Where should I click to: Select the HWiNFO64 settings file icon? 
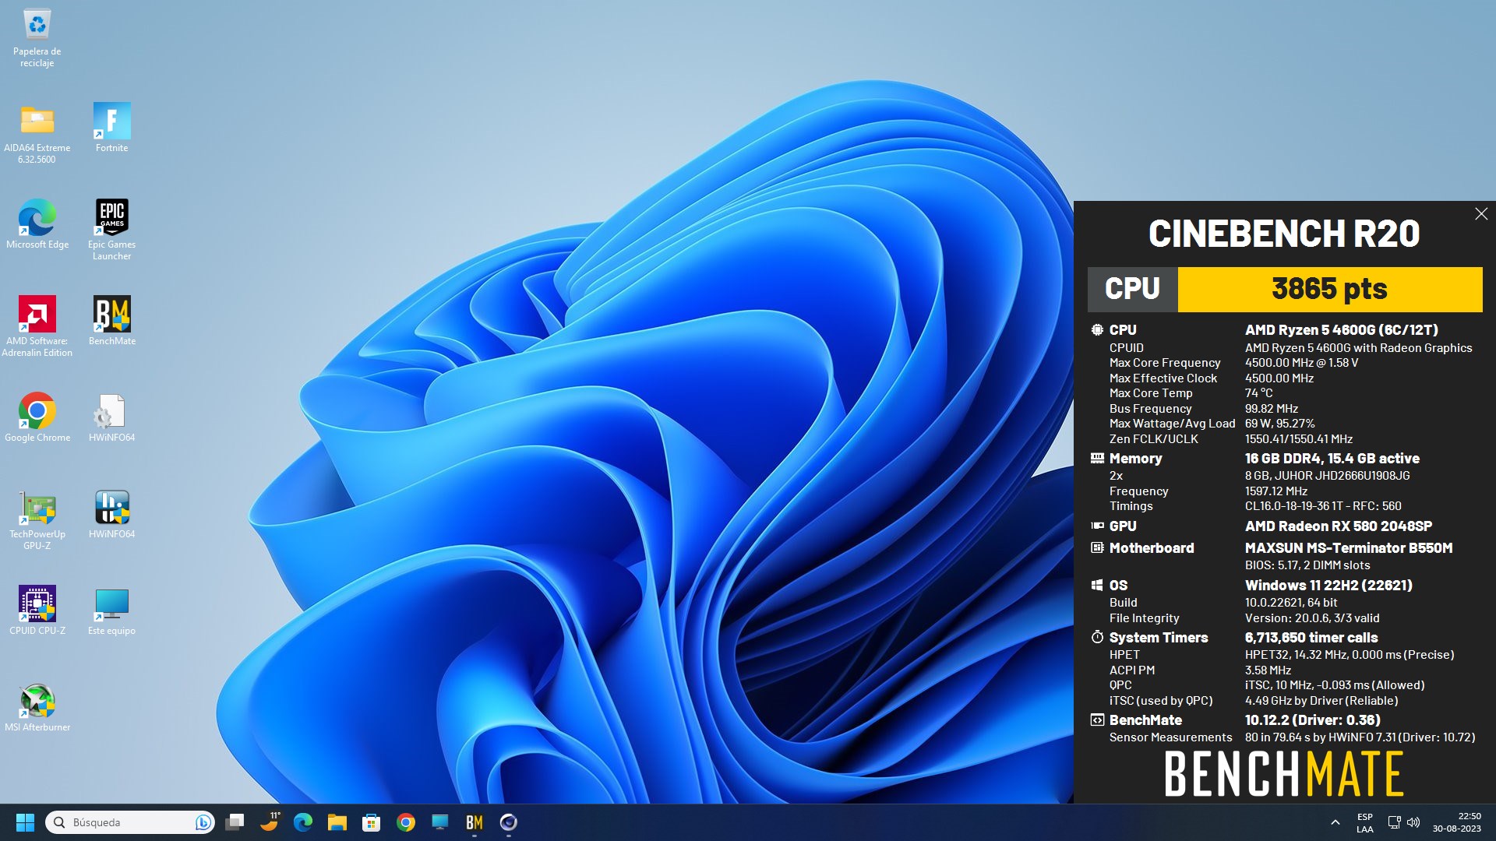(x=111, y=417)
